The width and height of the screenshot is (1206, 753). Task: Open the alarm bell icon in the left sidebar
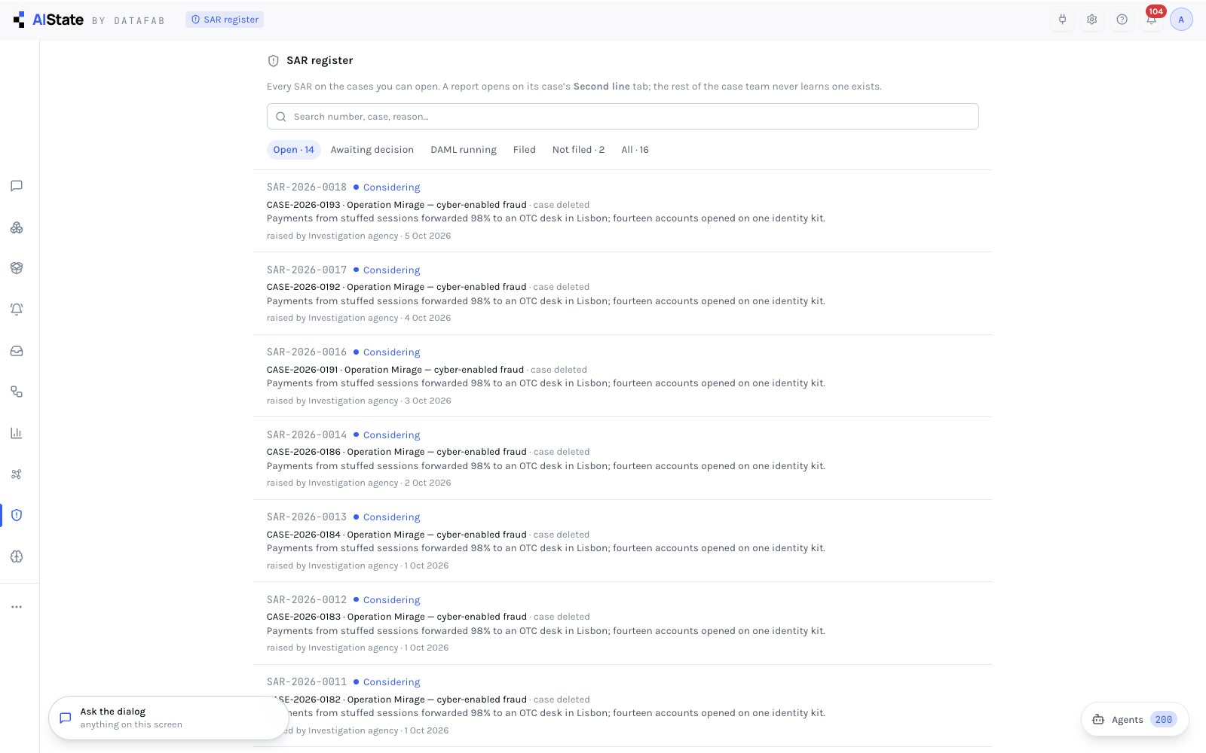point(17,309)
